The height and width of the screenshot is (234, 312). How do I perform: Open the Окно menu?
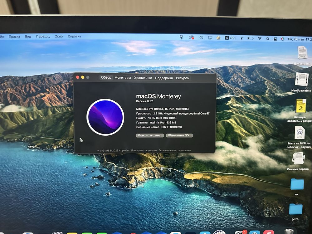click(x=59, y=37)
